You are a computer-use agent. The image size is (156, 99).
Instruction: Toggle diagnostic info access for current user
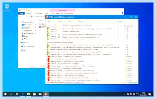(48, 54)
